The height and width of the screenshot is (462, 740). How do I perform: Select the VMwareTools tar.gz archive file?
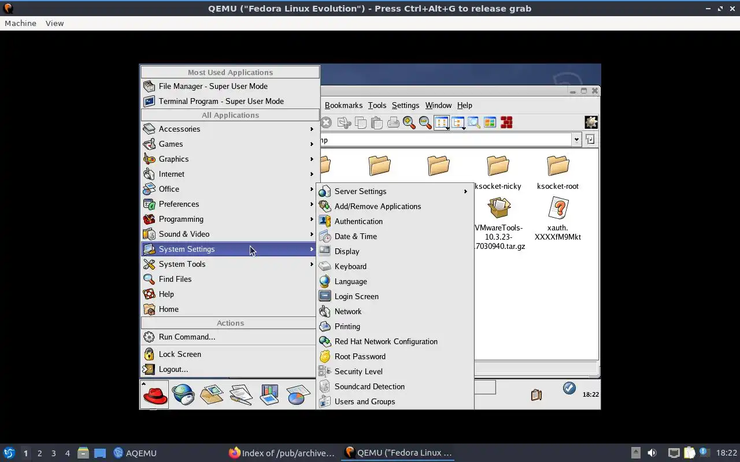click(x=498, y=224)
